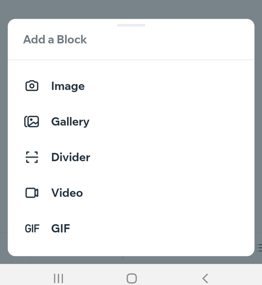Screen dimensions: 262x285
Task: Add a GIF via the bold label
Action: click(61, 229)
